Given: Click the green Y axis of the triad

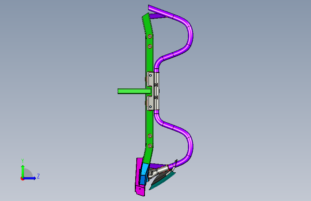Looking at the screenshot, I should pos(23,171).
